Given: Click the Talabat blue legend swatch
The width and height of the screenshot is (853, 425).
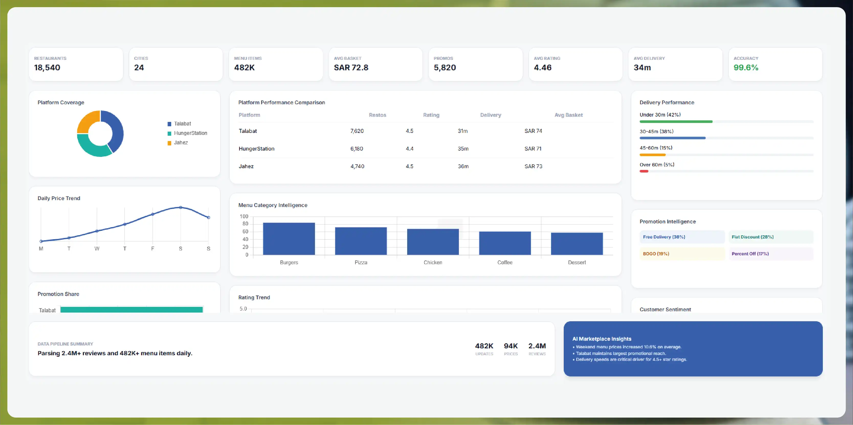Looking at the screenshot, I should coord(169,124).
